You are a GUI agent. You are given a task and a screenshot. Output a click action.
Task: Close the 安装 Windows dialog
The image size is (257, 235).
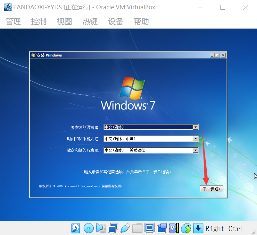223,55
